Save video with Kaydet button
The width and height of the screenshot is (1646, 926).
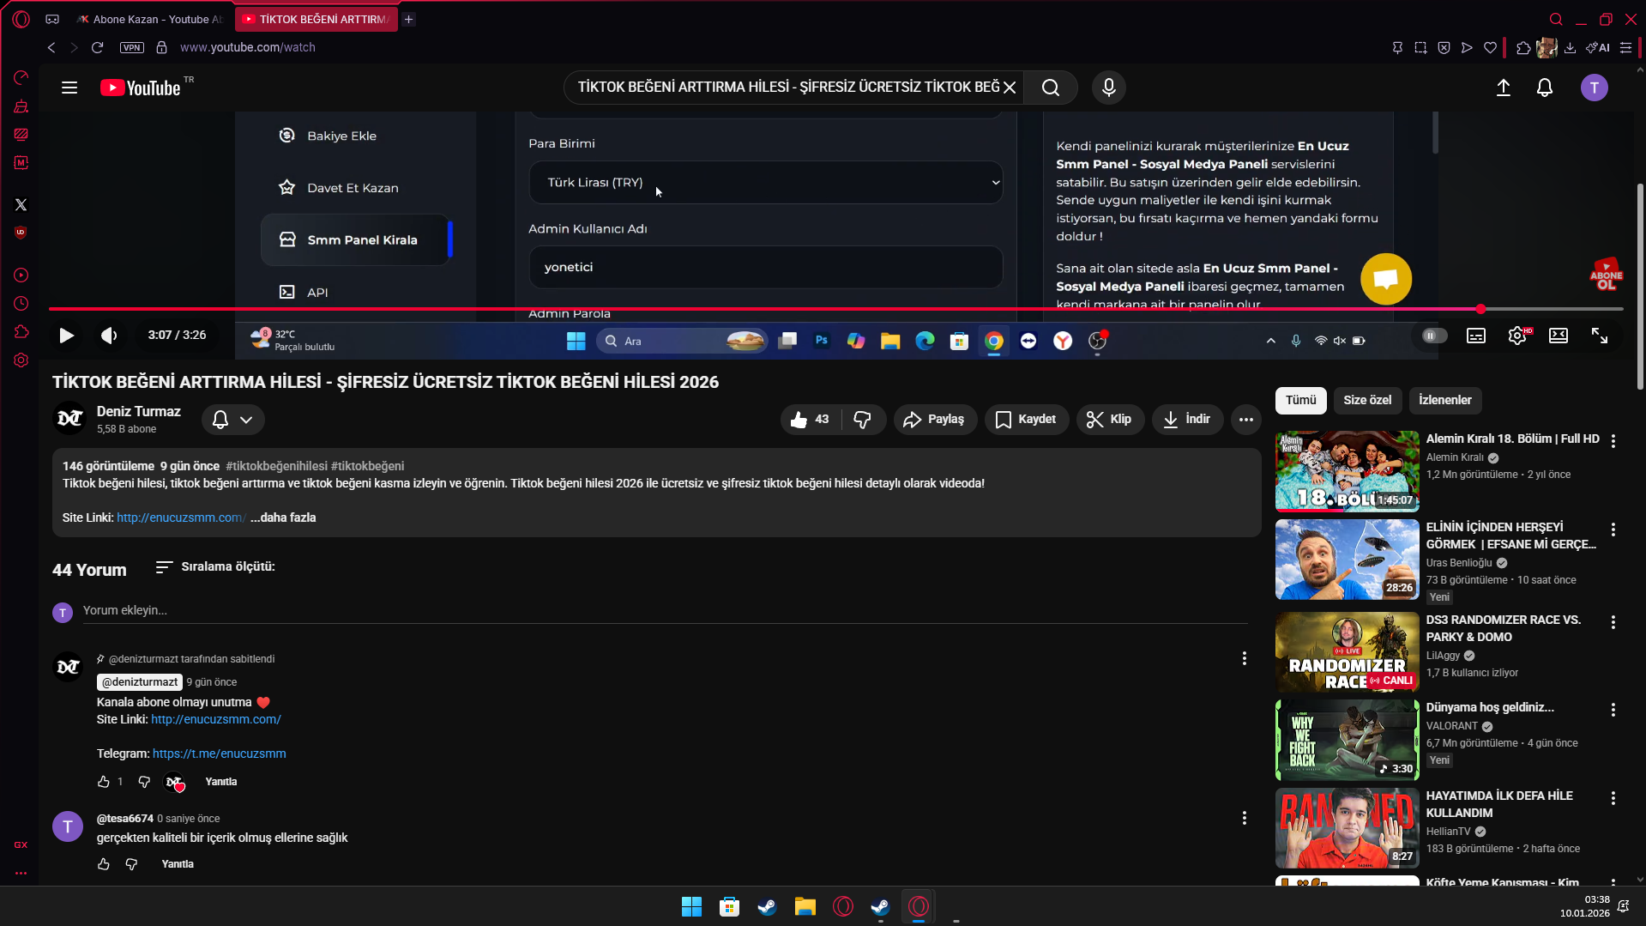(x=1027, y=420)
